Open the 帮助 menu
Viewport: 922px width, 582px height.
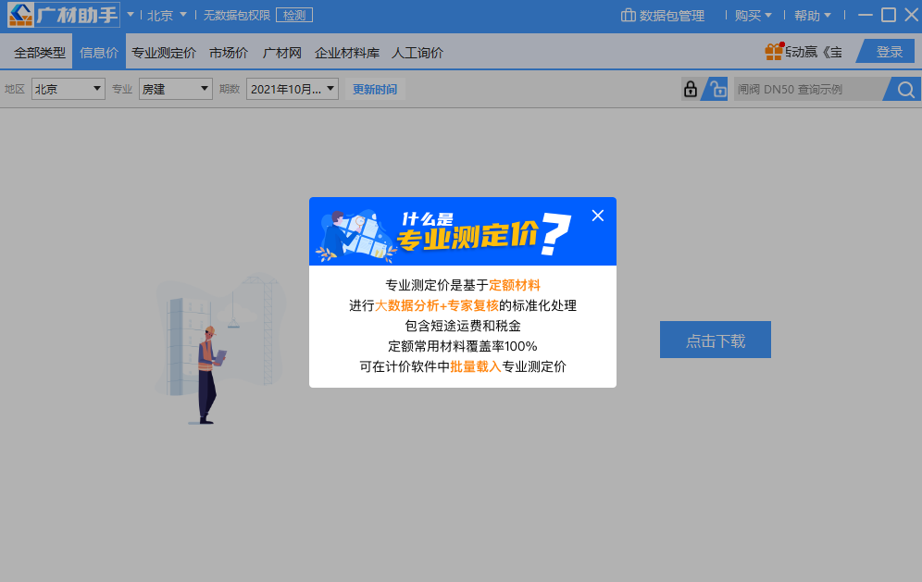click(812, 16)
